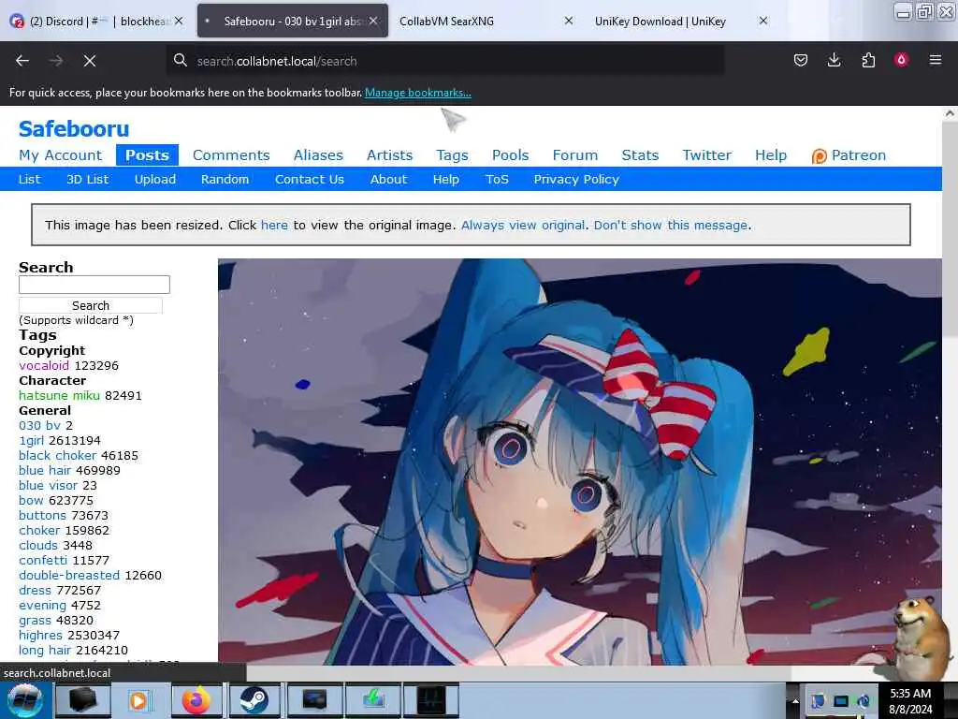Click the address bar search icon
This screenshot has width=958, height=719.
click(x=180, y=61)
